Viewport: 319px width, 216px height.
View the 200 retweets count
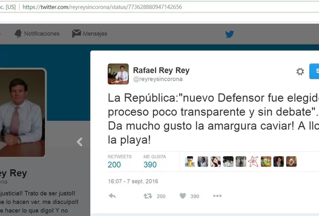click(x=114, y=165)
